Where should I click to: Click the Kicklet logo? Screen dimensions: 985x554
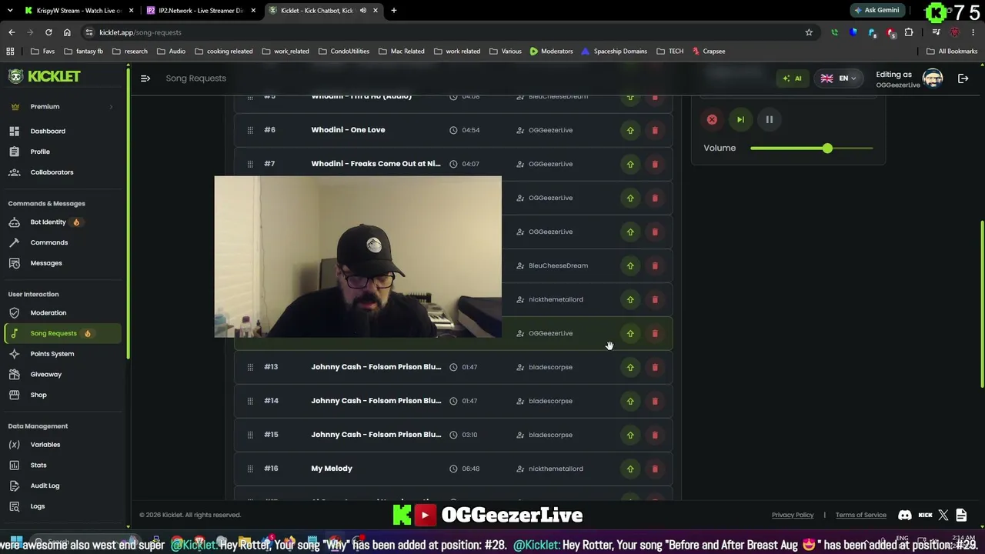coord(45,76)
